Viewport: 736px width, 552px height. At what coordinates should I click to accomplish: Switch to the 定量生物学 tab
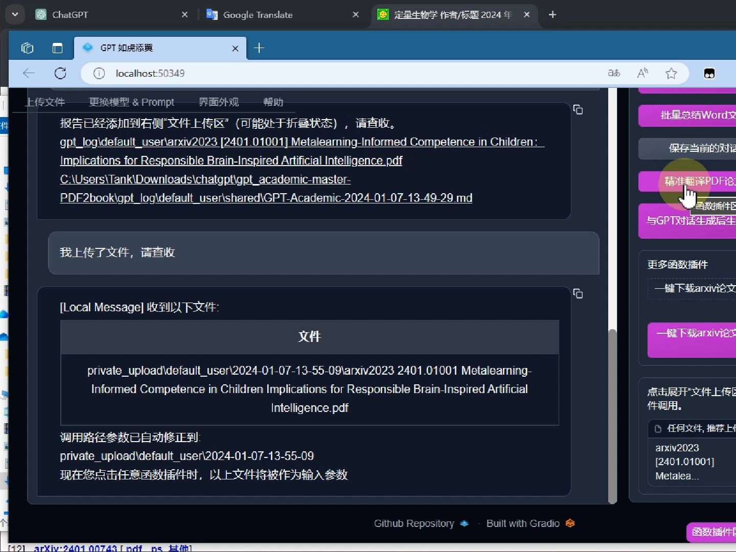click(x=455, y=15)
